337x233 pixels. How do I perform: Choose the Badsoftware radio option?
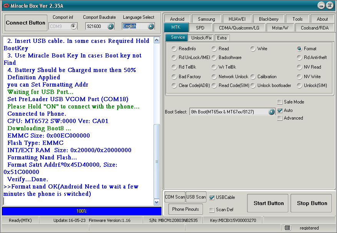pos(214,57)
